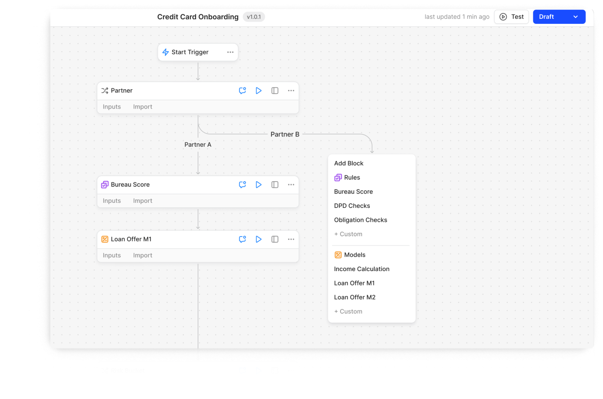Viewport: 603px width, 399px height.
Task: Run the Partner block with play icon
Action: click(258, 91)
